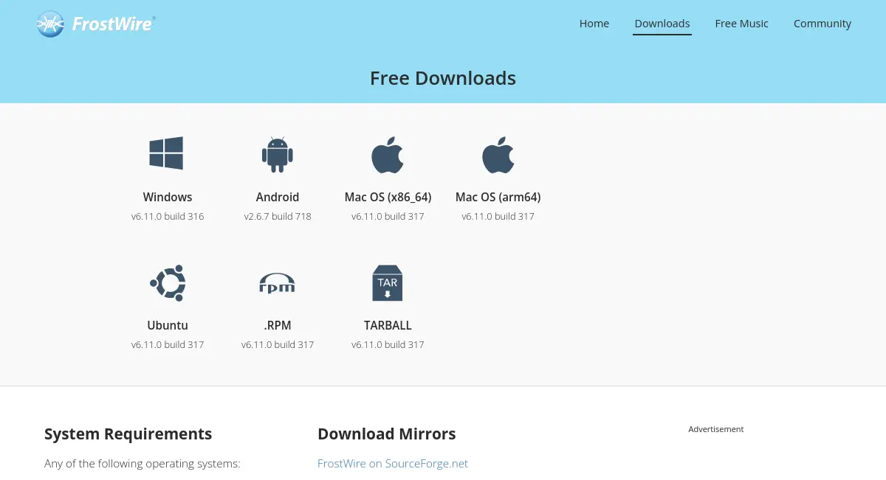886x480 pixels.
Task: Click Android version 'v2.6.7 build 718'
Action: click(x=278, y=216)
